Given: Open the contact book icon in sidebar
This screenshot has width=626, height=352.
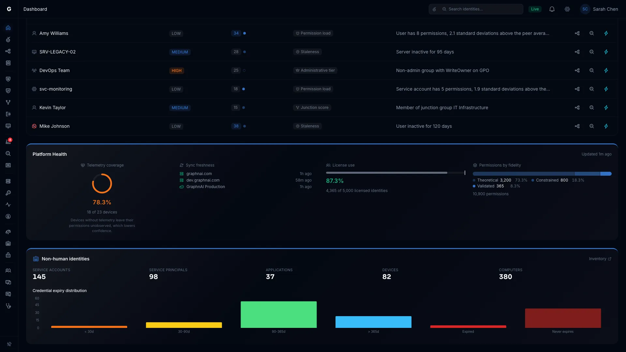Looking at the screenshot, I should coord(8,63).
